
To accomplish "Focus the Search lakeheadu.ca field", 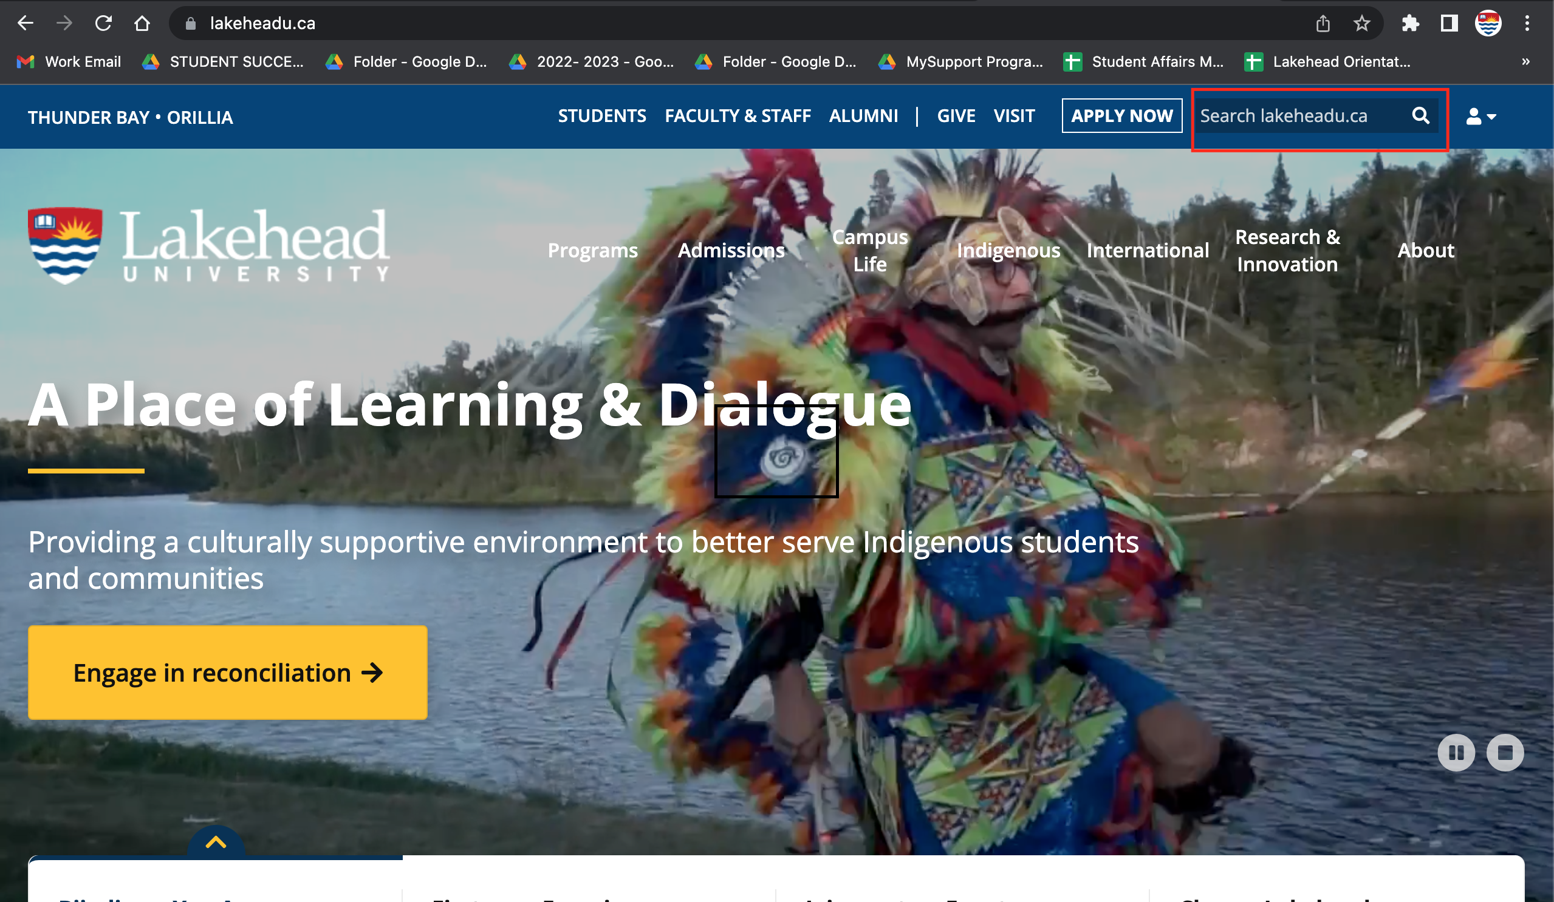I will pyautogui.click(x=1301, y=116).
